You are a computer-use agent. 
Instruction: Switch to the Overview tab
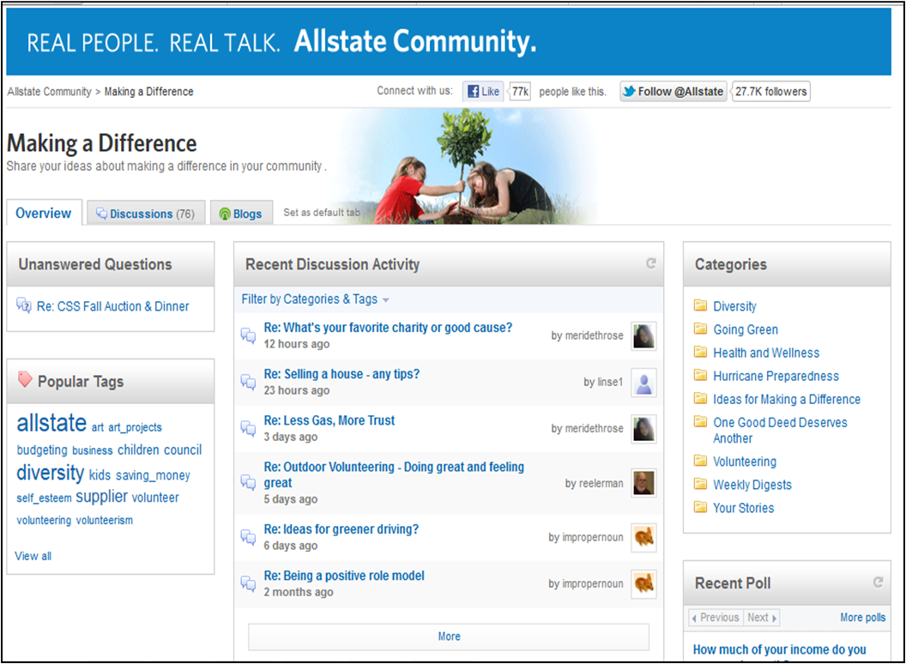click(x=44, y=213)
